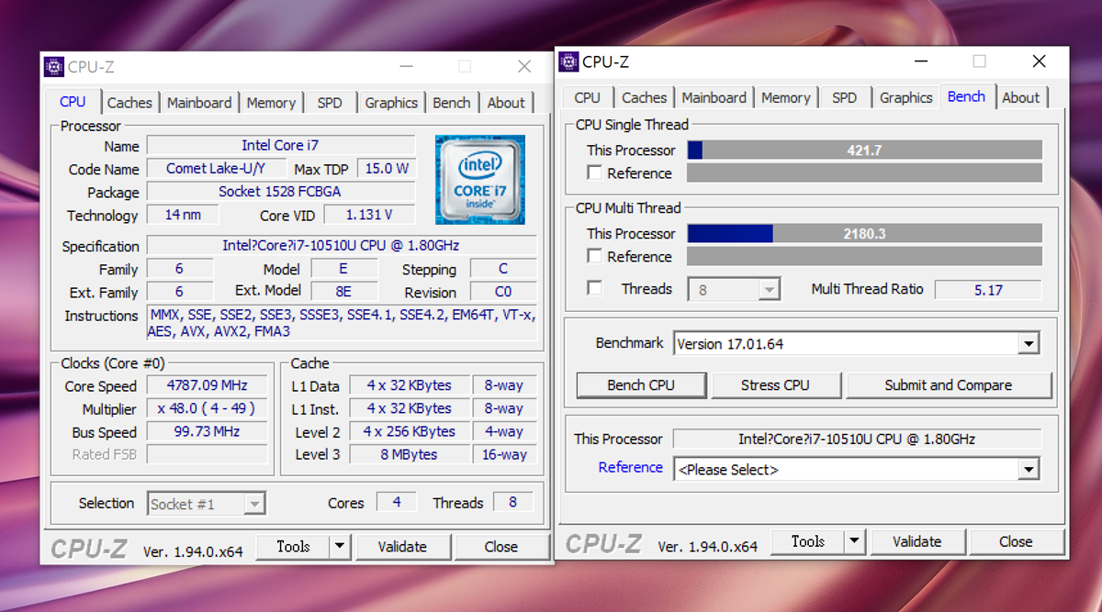
Task: Start the benchmark with Bench CPU button
Action: point(641,385)
